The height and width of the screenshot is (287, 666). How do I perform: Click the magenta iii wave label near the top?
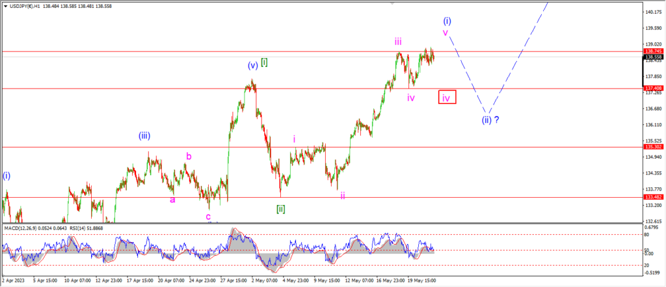[398, 42]
